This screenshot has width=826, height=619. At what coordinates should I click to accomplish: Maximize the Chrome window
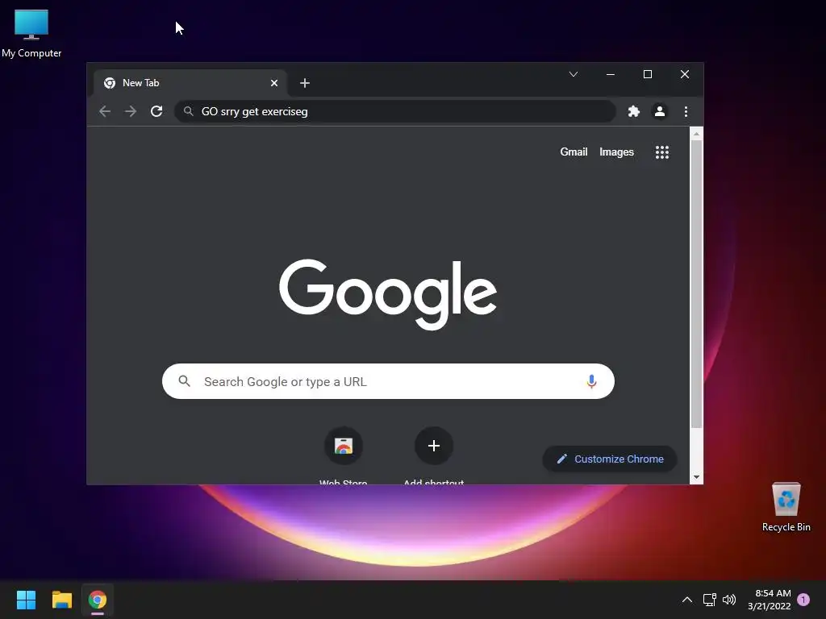[x=648, y=74]
